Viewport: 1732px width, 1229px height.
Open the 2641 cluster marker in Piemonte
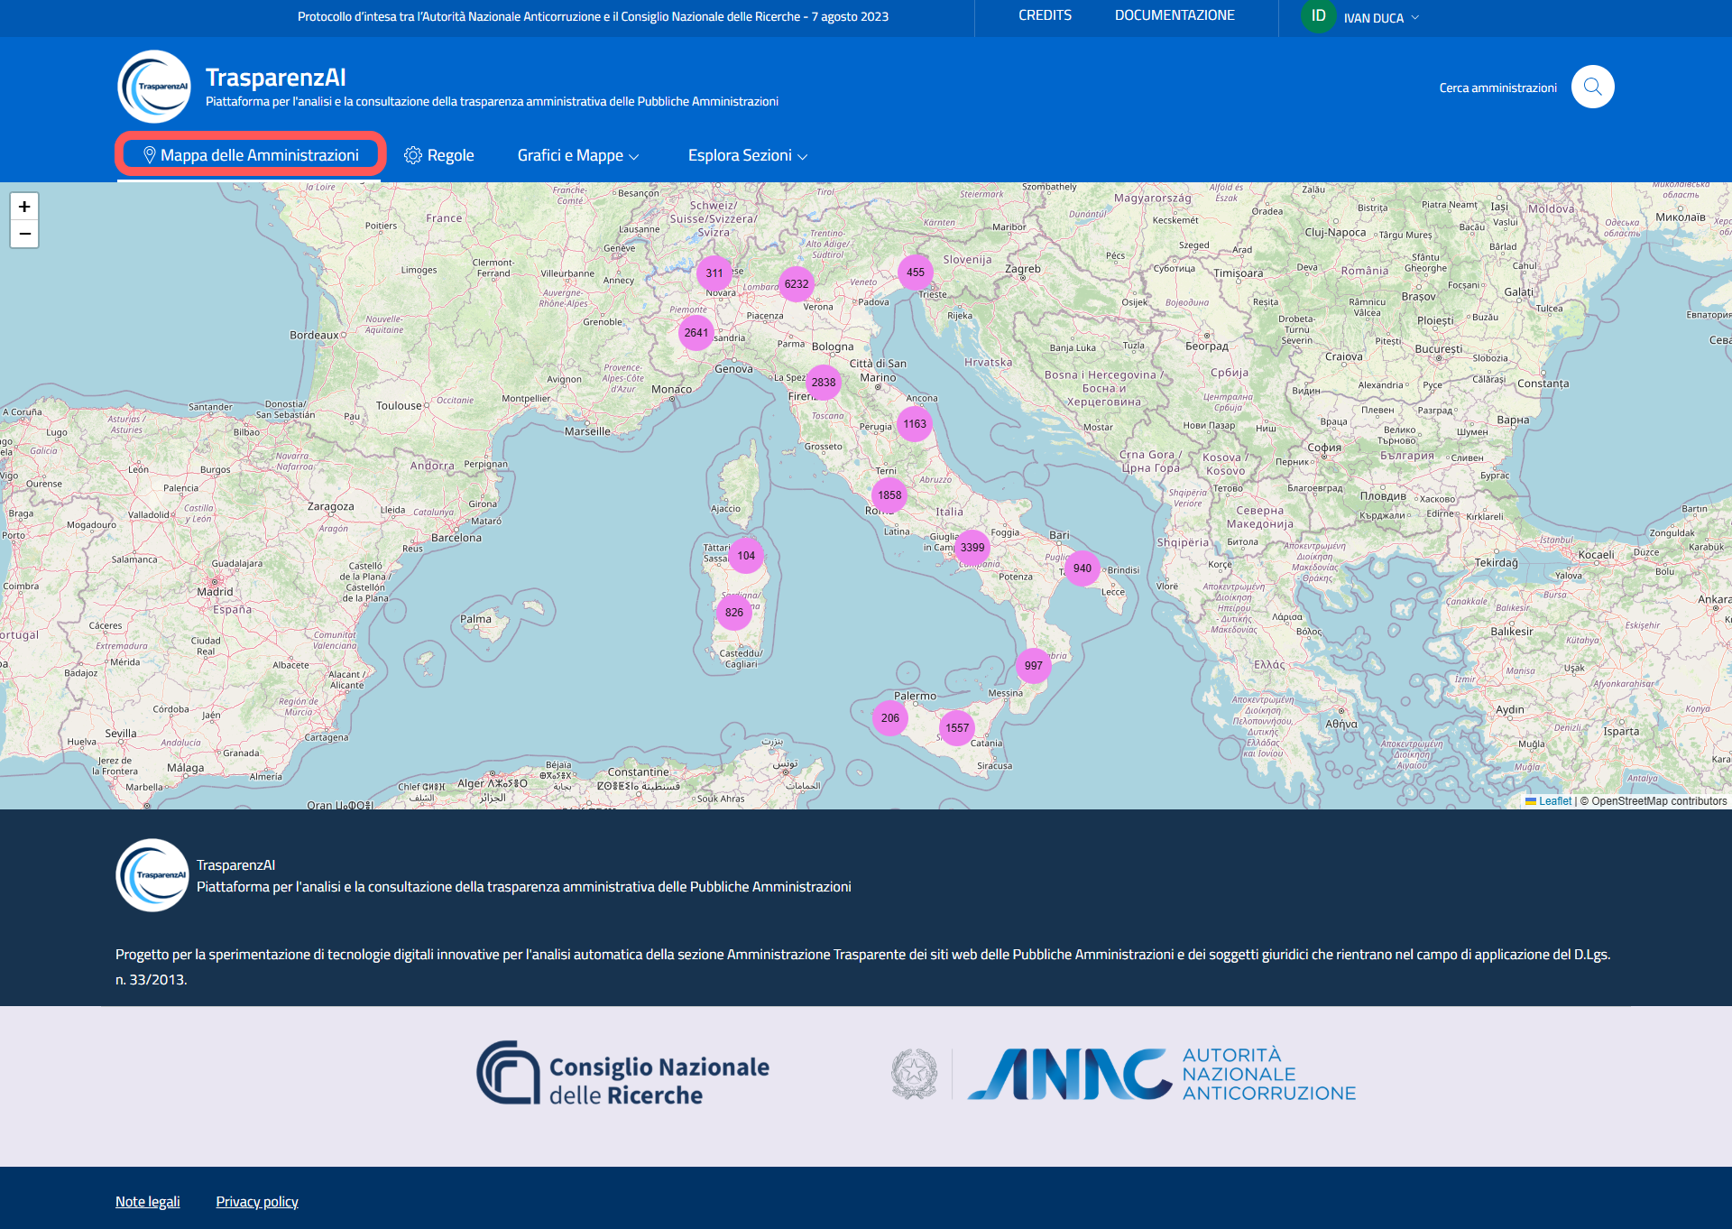(696, 332)
